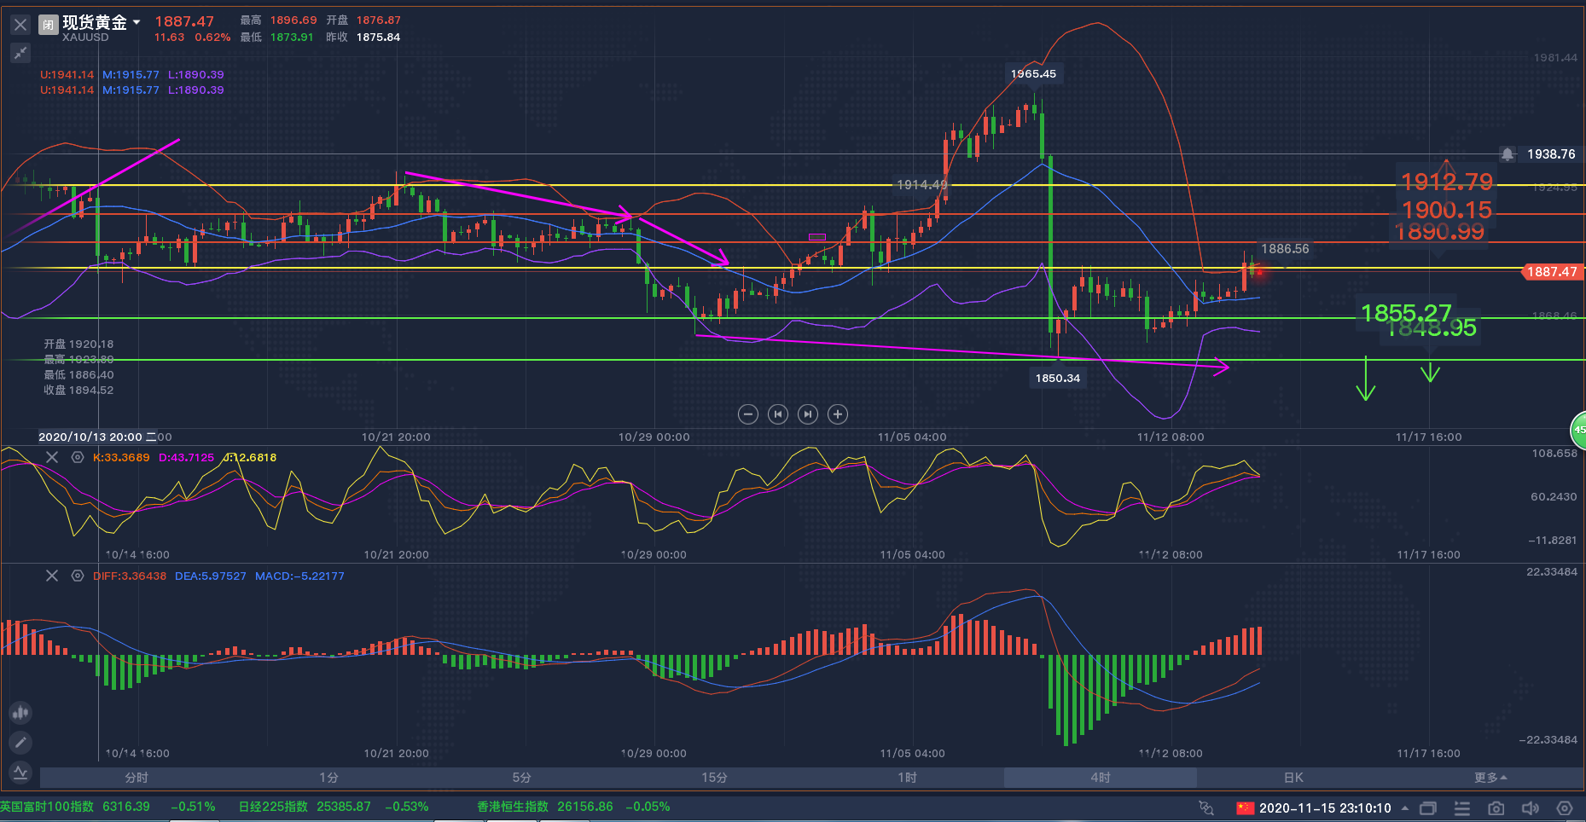This screenshot has height=822, width=1586.
Task: Click the DIFF:3.36438 value label
Action: [x=130, y=576]
